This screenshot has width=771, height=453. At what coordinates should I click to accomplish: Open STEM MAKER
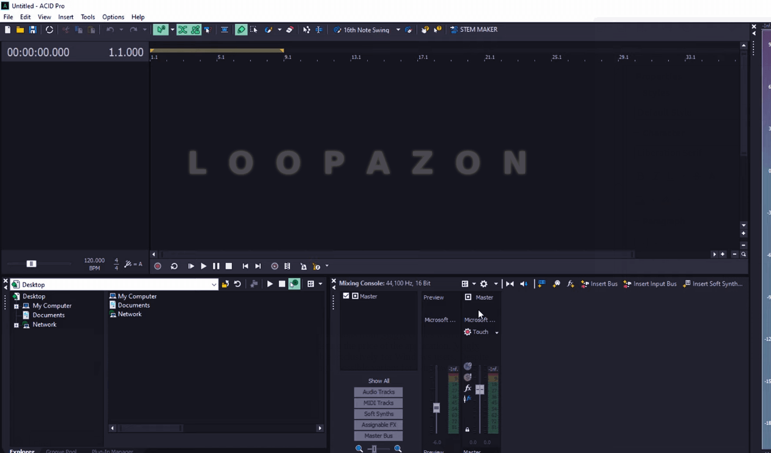pyautogui.click(x=474, y=29)
